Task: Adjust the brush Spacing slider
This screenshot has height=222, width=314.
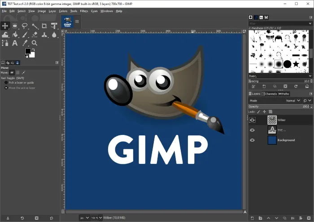Action: pyautogui.click(x=279, y=81)
